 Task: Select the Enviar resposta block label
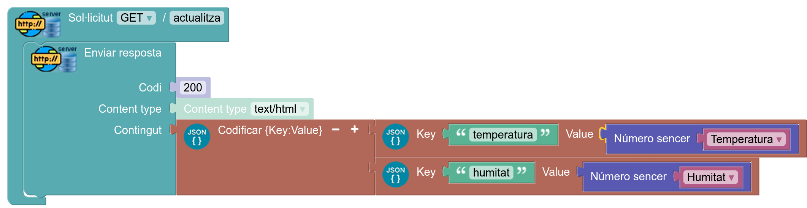point(123,53)
